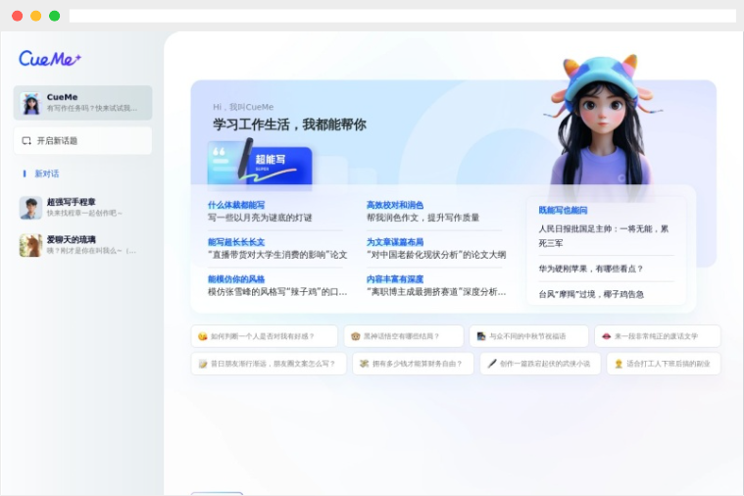The image size is (744, 496).
Task: Click the 爱聊天的琉璃 avatar picture
Action: tap(30, 245)
